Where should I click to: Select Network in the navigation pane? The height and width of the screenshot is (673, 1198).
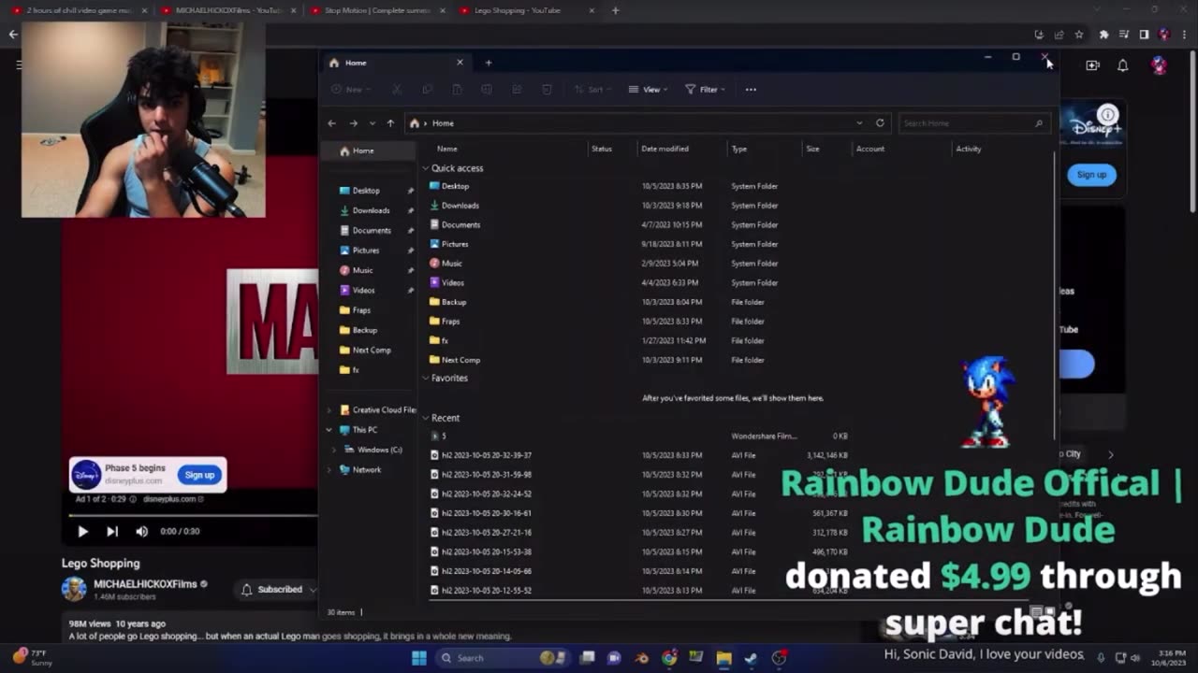(367, 469)
